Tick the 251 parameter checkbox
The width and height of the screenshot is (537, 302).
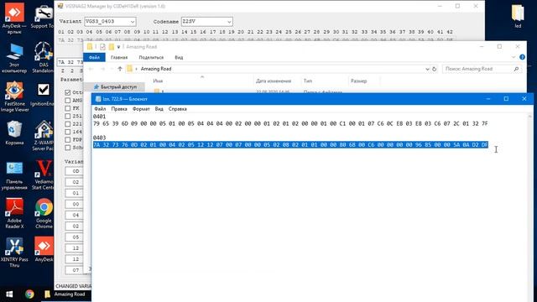click(67, 116)
